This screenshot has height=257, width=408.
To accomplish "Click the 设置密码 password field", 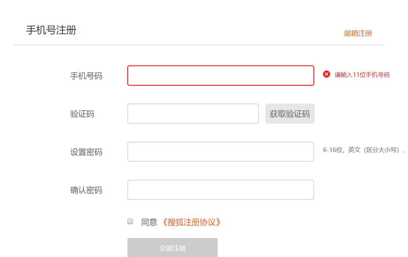I will click(x=221, y=152).
